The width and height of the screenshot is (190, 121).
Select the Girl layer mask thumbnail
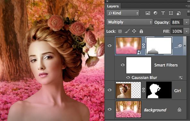click(159, 90)
